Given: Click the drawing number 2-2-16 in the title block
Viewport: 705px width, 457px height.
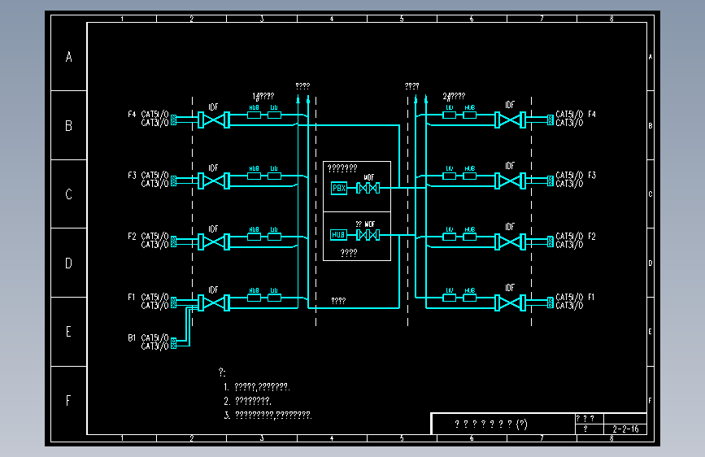Looking at the screenshot, I should [x=625, y=429].
